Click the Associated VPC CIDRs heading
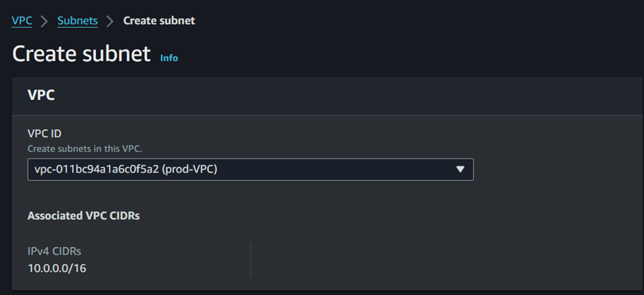The width and height of the screenshot is (644, 295). coord(84,216)
